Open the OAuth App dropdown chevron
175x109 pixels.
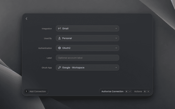tap(116, 68)
